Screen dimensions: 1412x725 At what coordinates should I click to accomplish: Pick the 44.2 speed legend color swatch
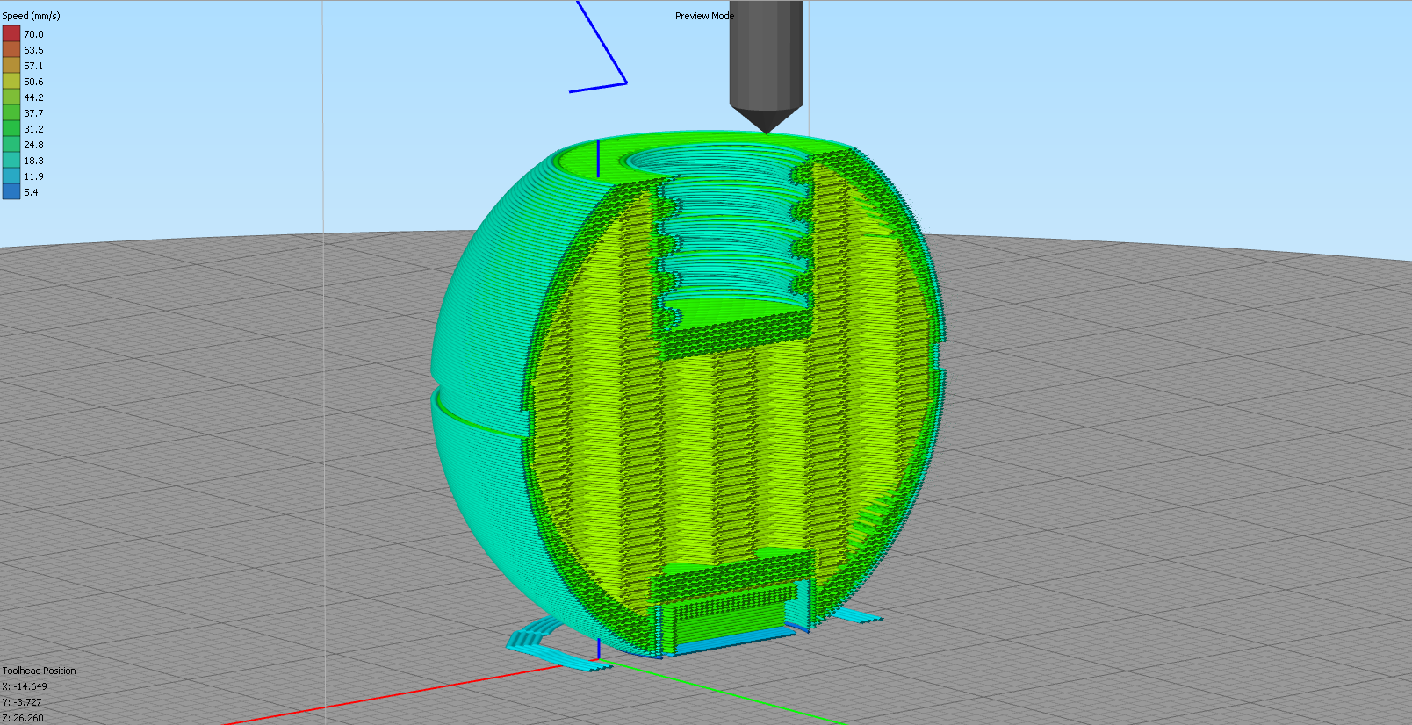[x=11, y=97]
